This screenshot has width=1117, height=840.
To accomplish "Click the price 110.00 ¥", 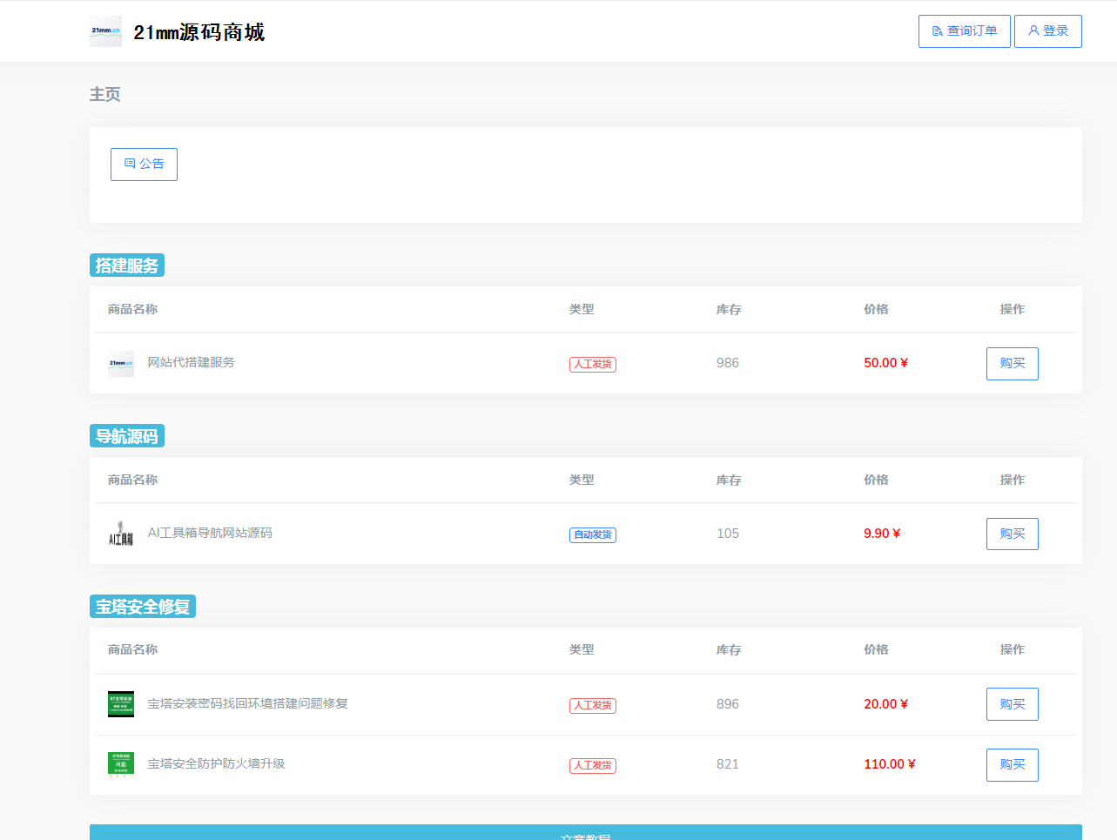I will point(890,764).
